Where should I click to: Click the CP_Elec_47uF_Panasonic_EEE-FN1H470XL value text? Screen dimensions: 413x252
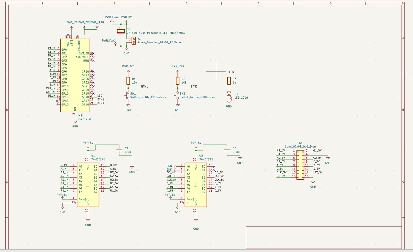156,33
